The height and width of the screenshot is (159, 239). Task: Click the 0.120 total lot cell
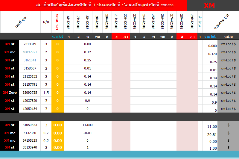click(212, 54)
